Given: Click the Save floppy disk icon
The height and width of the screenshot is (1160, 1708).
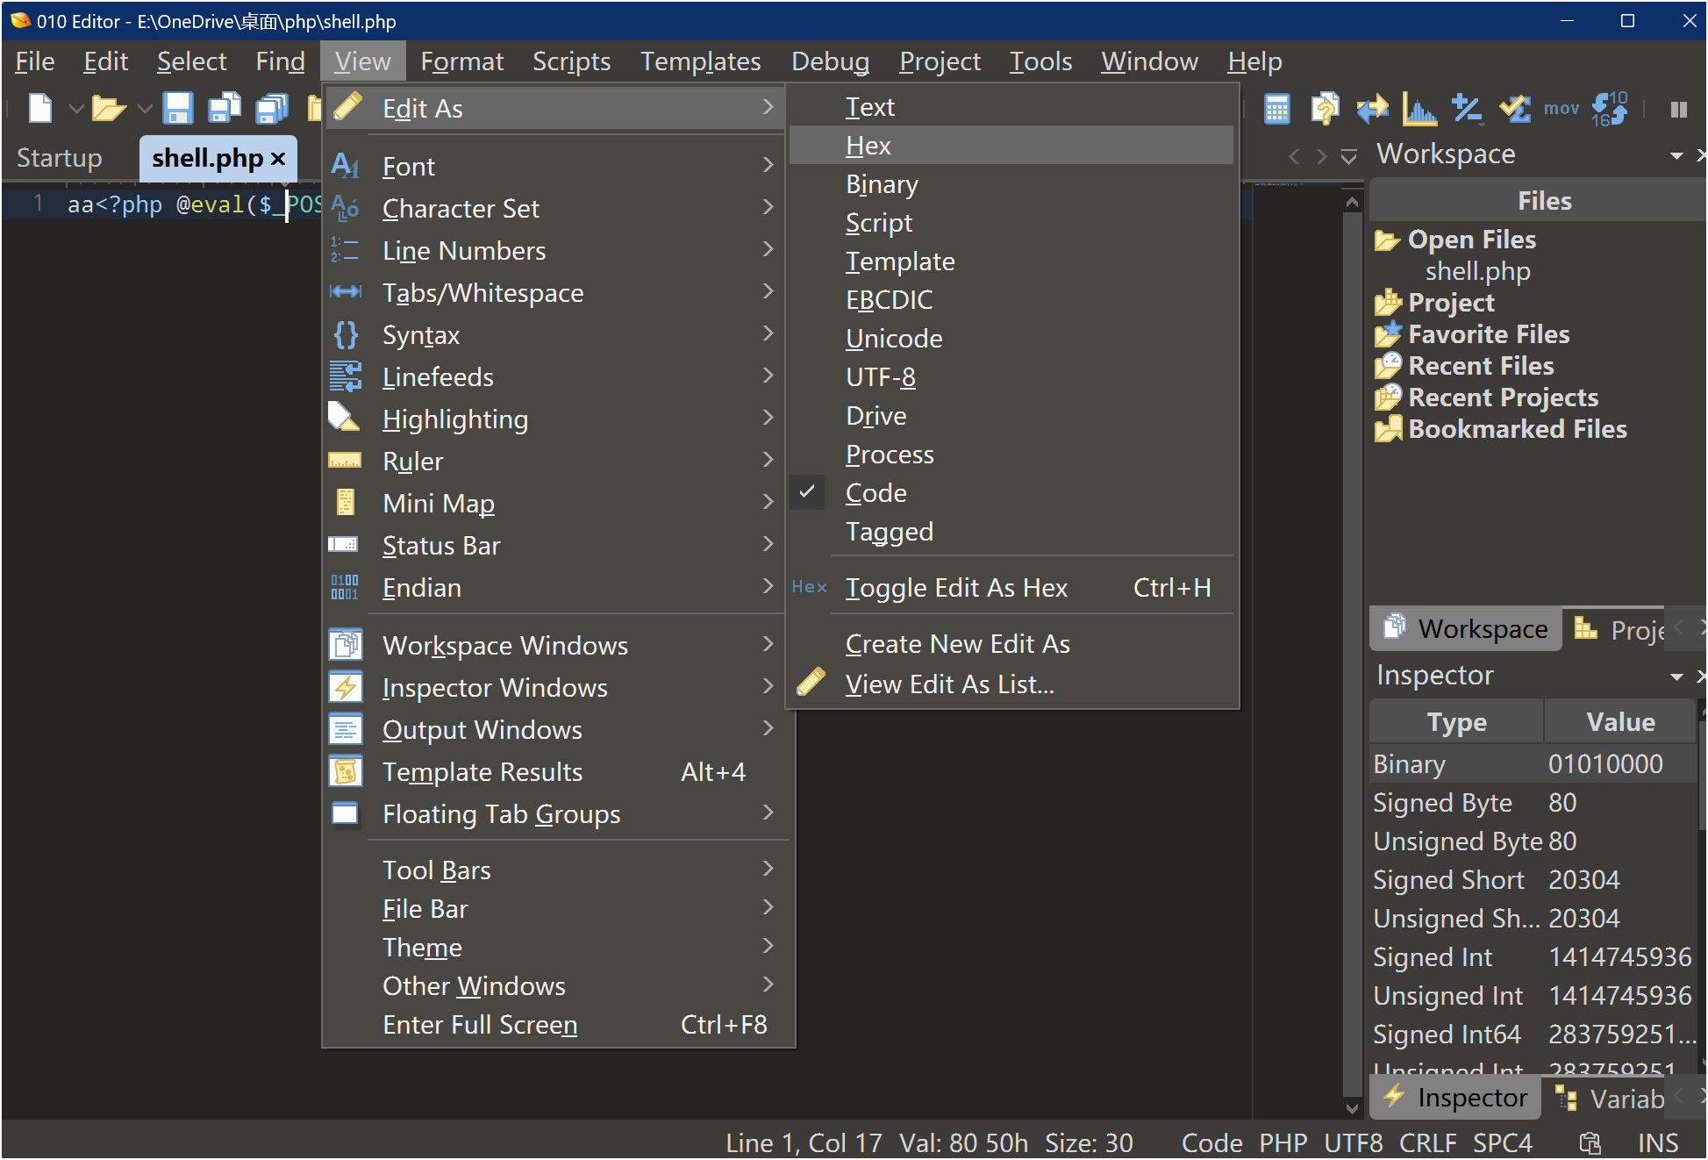Looking at the screenshot, I should pos(178,109).
